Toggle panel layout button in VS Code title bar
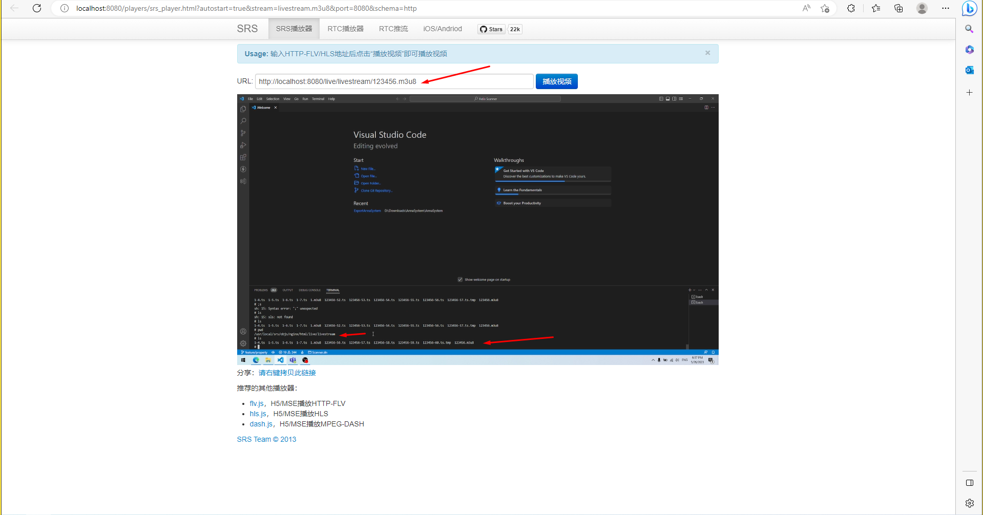This screenshot has height=515, width=983. click(x=667, y=99)
